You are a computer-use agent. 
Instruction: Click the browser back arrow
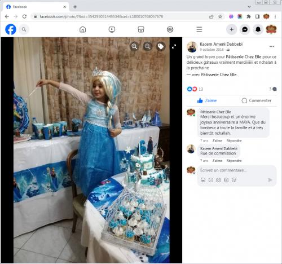[7, 16]
